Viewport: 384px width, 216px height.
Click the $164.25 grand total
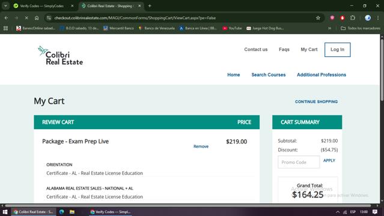pos(308,194)
